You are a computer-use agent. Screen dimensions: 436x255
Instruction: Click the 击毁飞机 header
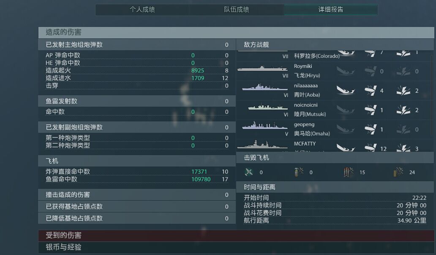[x=335, y=158]
